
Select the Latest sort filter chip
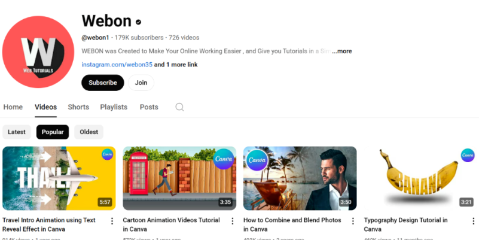point(17,132)
